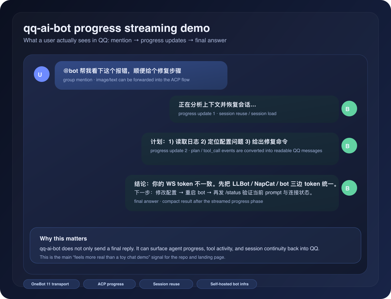Click the message '结论：你的 WS token 不一致'
391x299 pixels.
click(236, 184)
